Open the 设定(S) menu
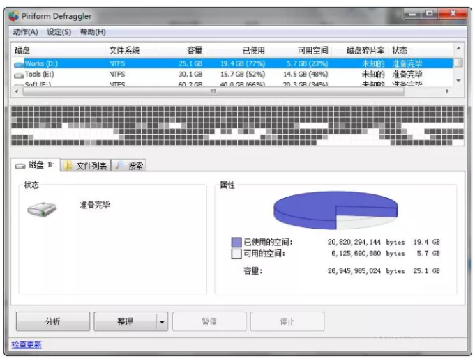 pyautogui.click(x=59, y=32)
